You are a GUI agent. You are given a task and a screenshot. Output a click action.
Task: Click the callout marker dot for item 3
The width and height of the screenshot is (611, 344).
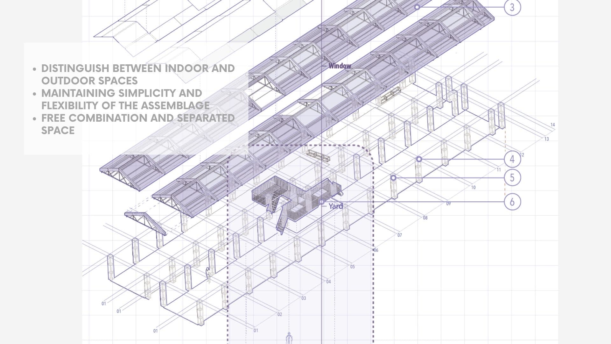417,7
